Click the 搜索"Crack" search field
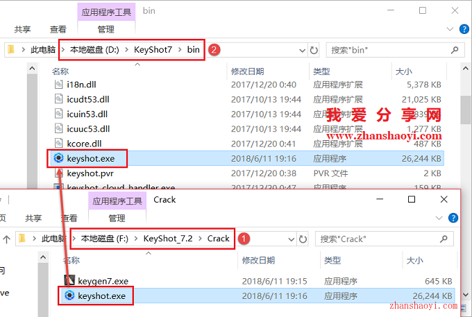Screen dimensions: 472x317 [x=384, y=239]
